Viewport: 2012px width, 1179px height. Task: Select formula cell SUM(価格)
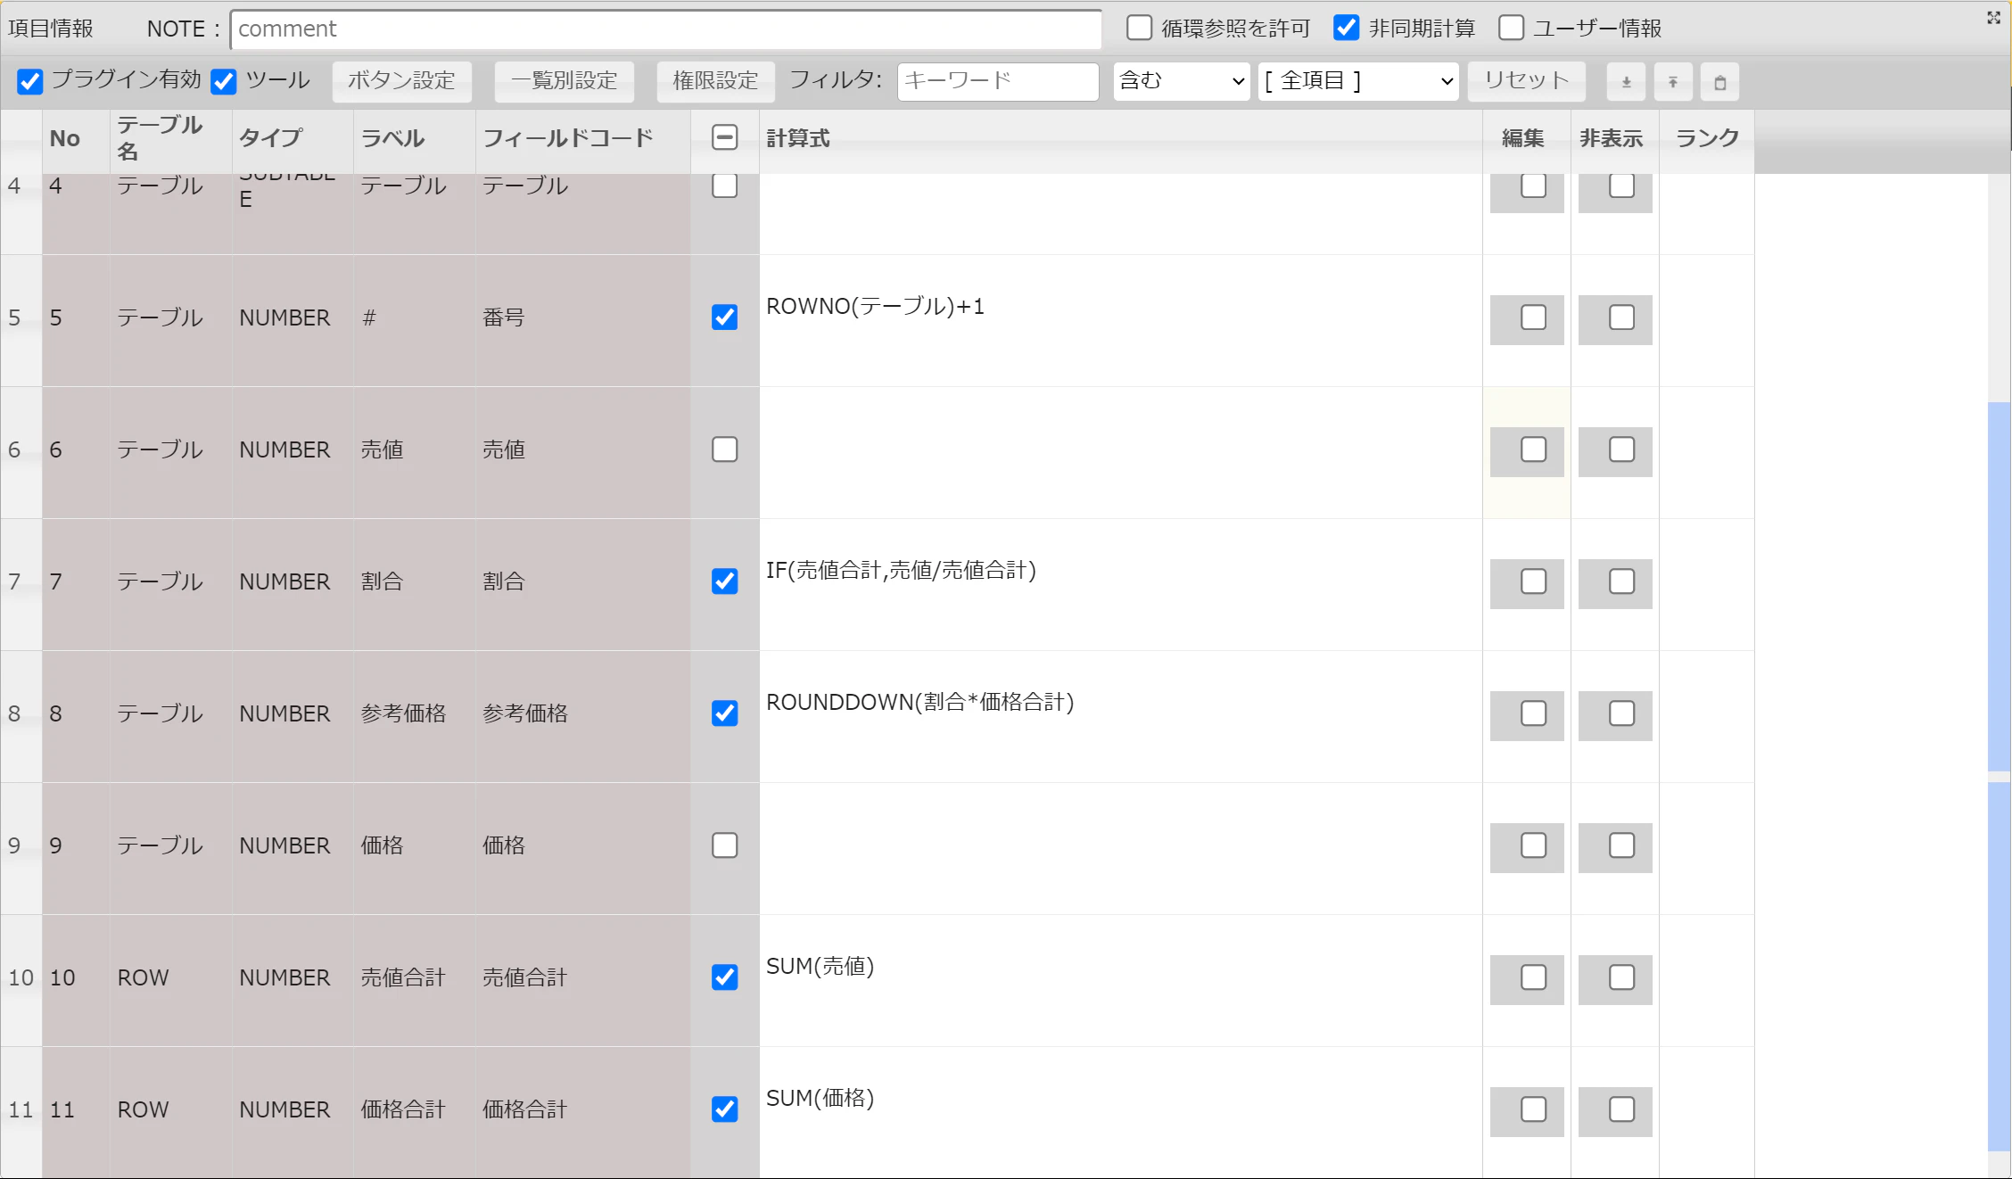[1121, 1112]
